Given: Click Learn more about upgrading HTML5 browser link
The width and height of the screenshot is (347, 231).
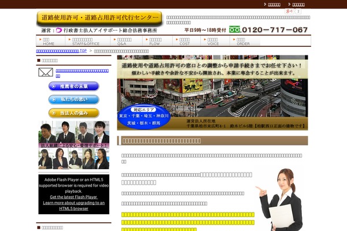Looking at the screenshot, I should tap(73, 206).
